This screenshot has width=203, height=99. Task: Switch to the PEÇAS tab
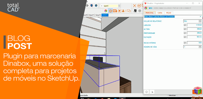pyautogui.click(x=169, y=13)
